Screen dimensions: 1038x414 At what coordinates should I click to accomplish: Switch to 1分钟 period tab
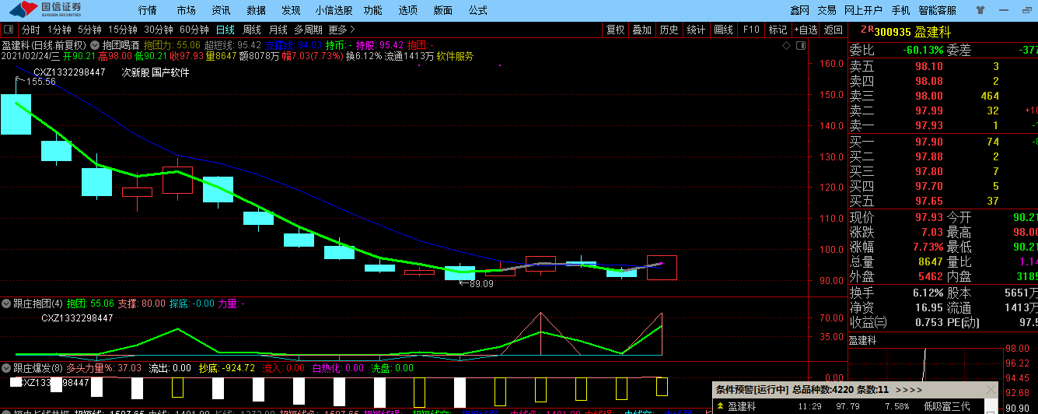(x=59, y=30)
